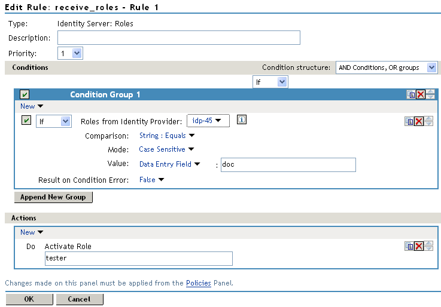Click copy icon for the idp-45 condition
Viewport: 441px width, 307px height.
point(409,121)
